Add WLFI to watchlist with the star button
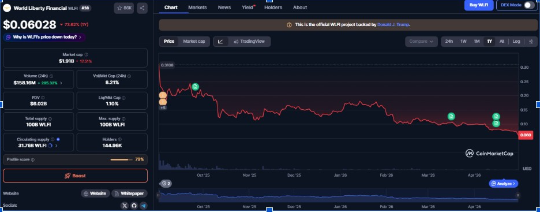Image resolution: width=540 pixels, height=212 pixels. [x=123, y=8]
